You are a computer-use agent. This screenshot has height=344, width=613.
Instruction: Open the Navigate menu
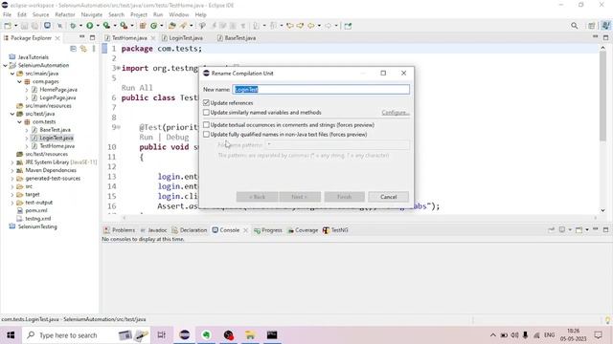(92, 14)
